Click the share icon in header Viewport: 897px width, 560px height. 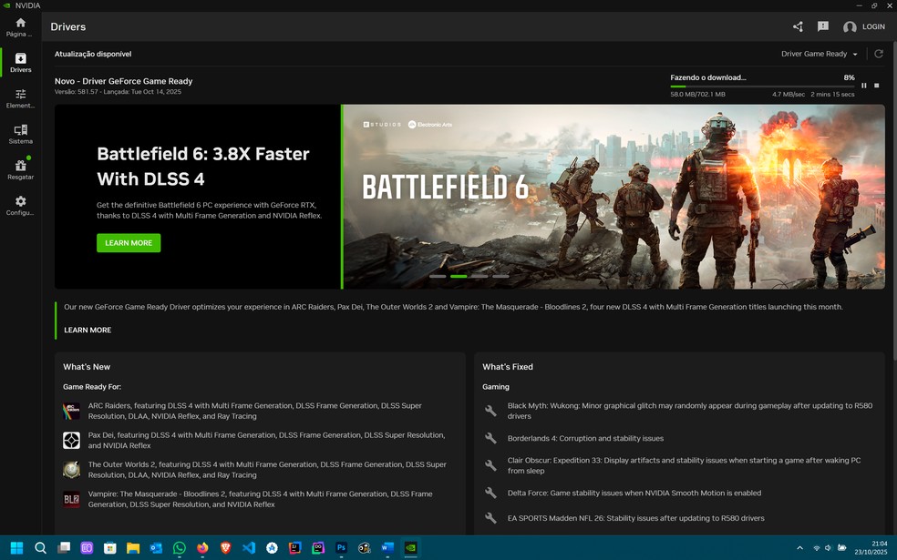798,27
